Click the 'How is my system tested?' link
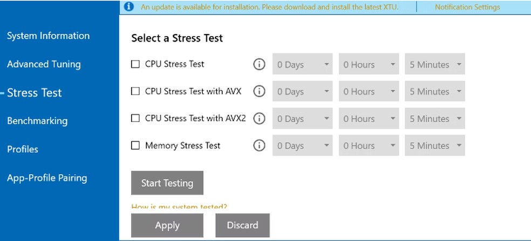This screenshot has height=241, width=531. pyautogui.click(x=179, y=207)
